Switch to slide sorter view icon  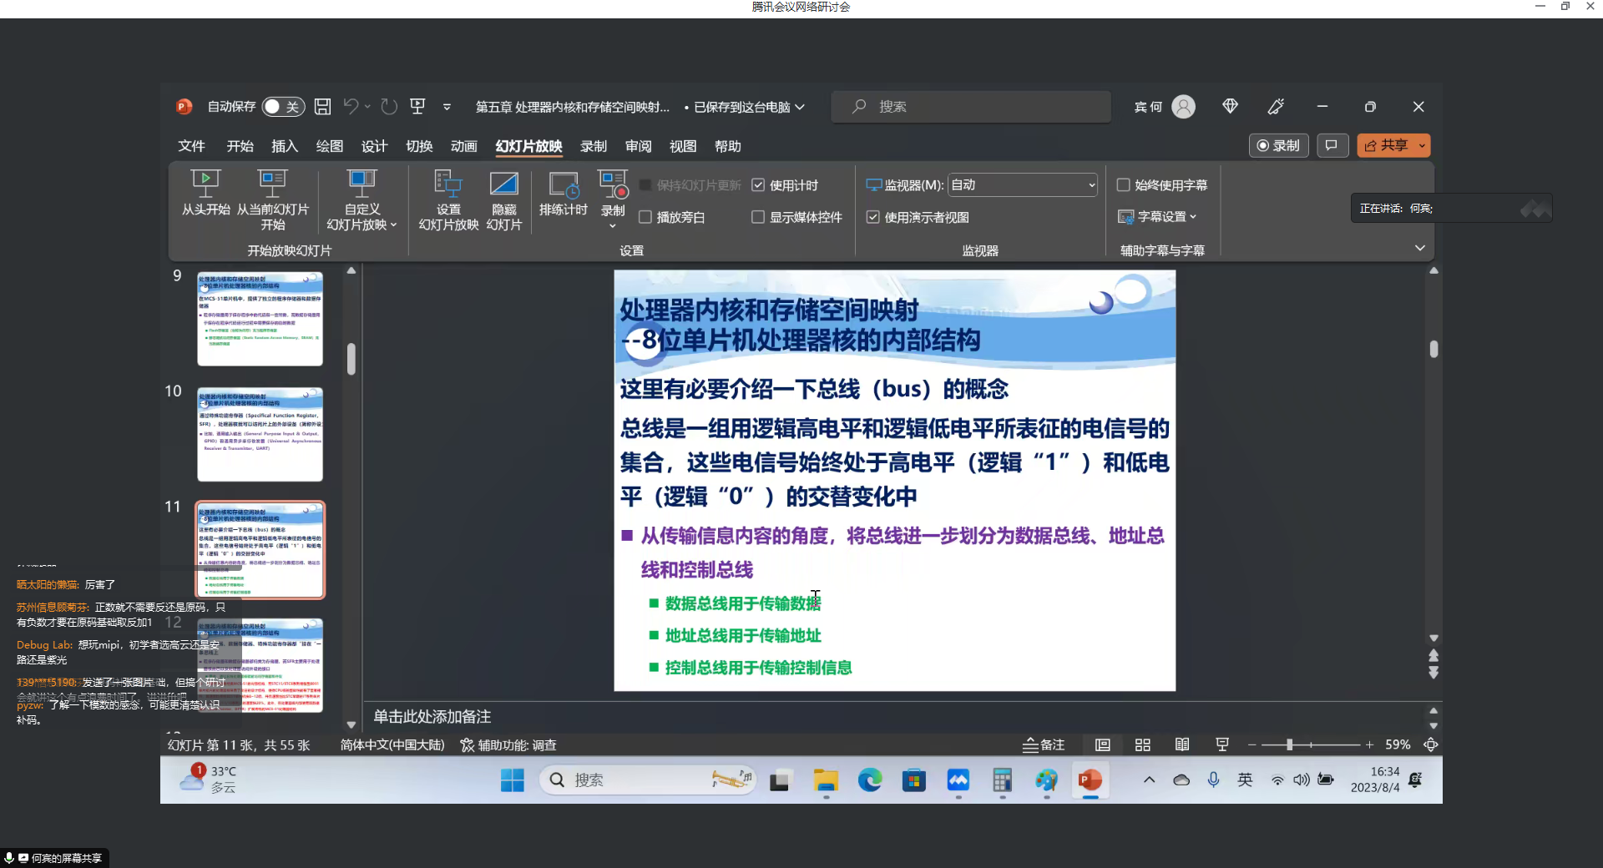pyautogui.click(x=1142, y=744)
